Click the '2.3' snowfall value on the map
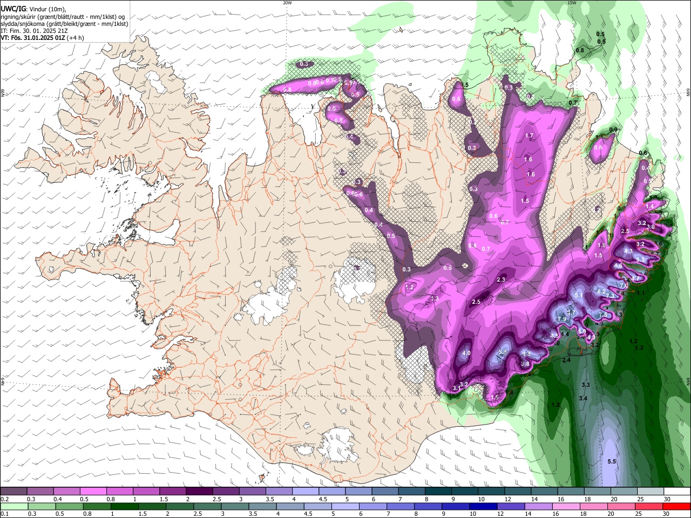The height and width of the screenshot is (518, 691). click(x=501, y=280)
